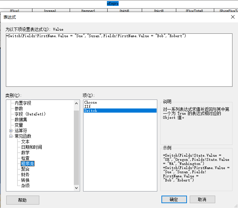Click inside the Switch expression text box
This screenshot has height=208, width=238.
pos(119,60)
